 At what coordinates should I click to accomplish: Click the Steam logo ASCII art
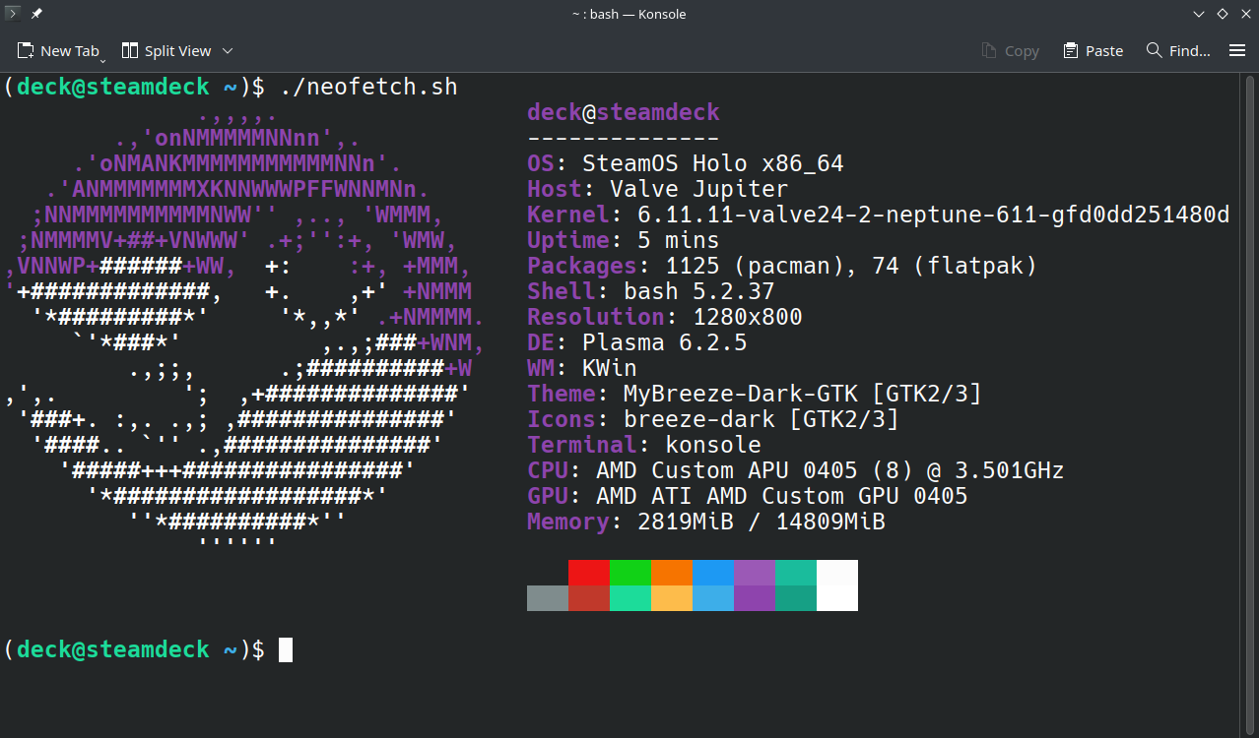click(244, 330)
